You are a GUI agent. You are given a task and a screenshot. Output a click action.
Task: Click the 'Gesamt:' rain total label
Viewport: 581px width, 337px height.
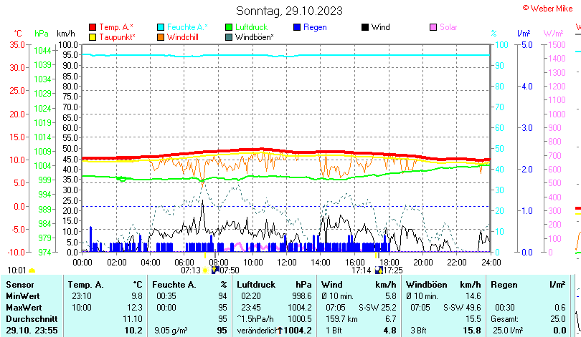[504, 319]
